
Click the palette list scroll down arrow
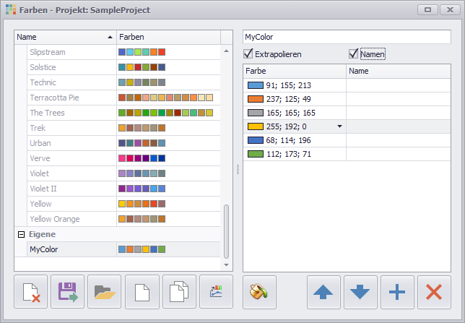[226, 264]
